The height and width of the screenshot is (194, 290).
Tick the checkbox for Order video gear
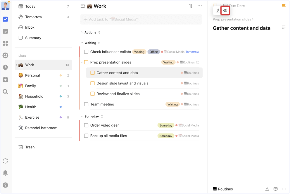pos(86,125)
